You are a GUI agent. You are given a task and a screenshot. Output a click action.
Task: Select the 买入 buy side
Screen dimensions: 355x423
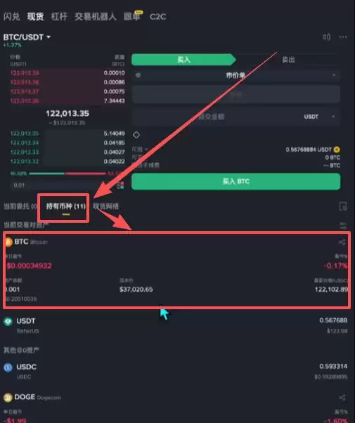(184, 60)
